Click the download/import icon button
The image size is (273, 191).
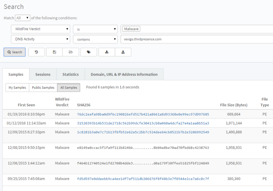coord(107,52)
